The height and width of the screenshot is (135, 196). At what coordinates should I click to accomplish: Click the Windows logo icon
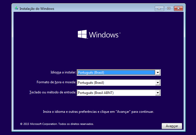point(82,34)
